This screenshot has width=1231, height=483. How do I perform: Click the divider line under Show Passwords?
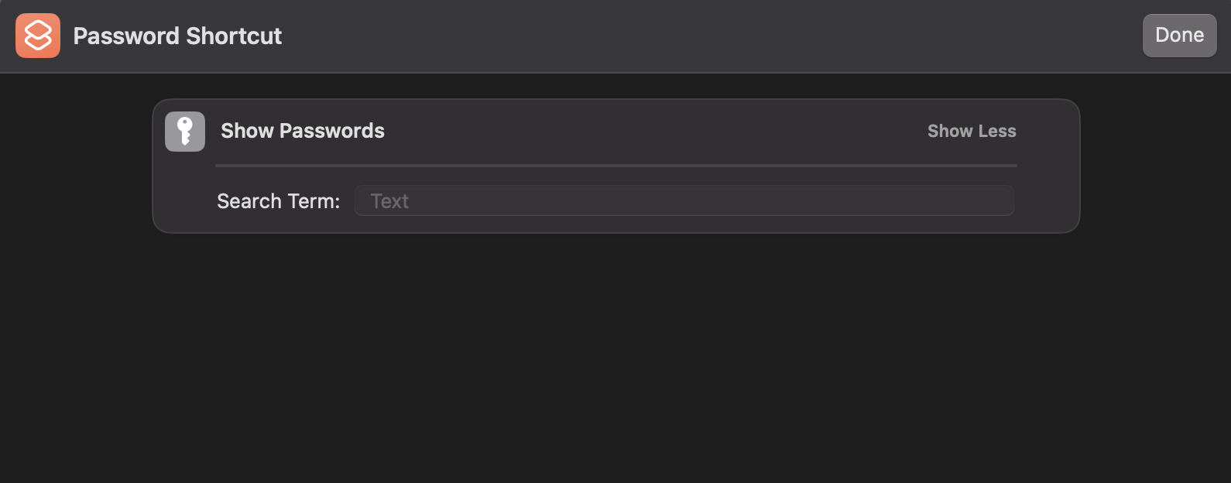[615, 165]
